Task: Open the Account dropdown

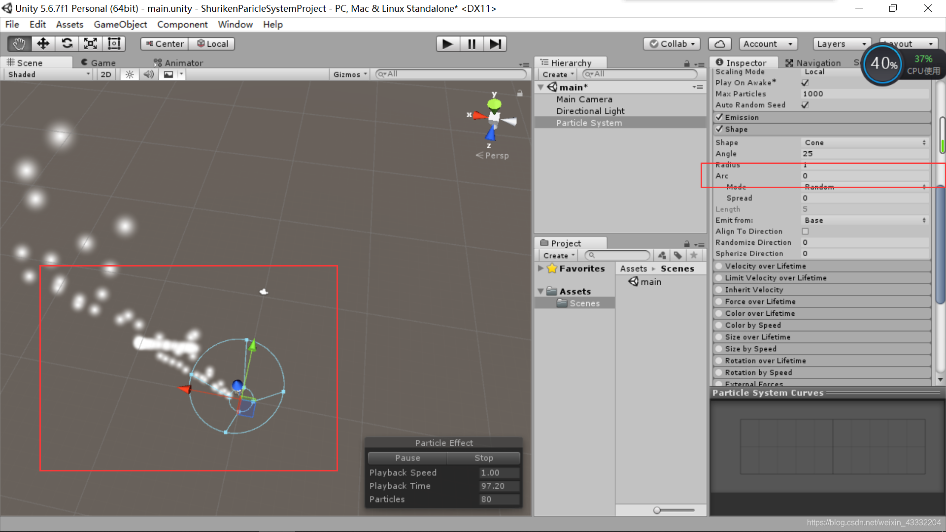Action: pyautogui.click(x=768, y=44)
